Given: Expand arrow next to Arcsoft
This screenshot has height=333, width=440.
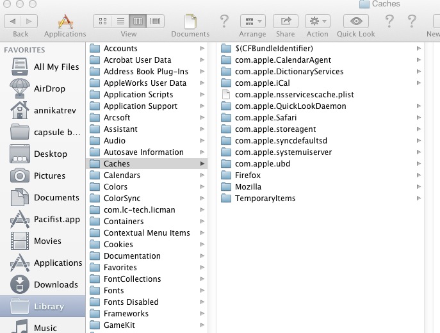Looking at the screenshot, I should coord(202,118).
